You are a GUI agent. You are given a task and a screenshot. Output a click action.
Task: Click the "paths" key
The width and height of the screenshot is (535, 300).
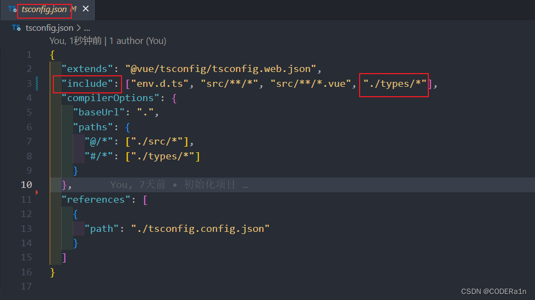93,127
